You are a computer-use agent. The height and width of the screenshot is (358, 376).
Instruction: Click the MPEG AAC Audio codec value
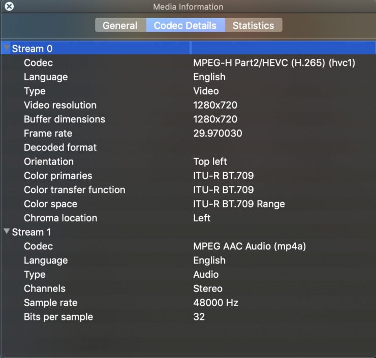tap(249, 246)
